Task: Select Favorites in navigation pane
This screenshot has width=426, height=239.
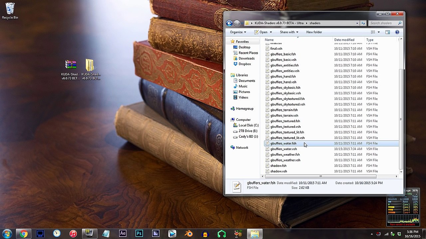Action: click(242, 42)
